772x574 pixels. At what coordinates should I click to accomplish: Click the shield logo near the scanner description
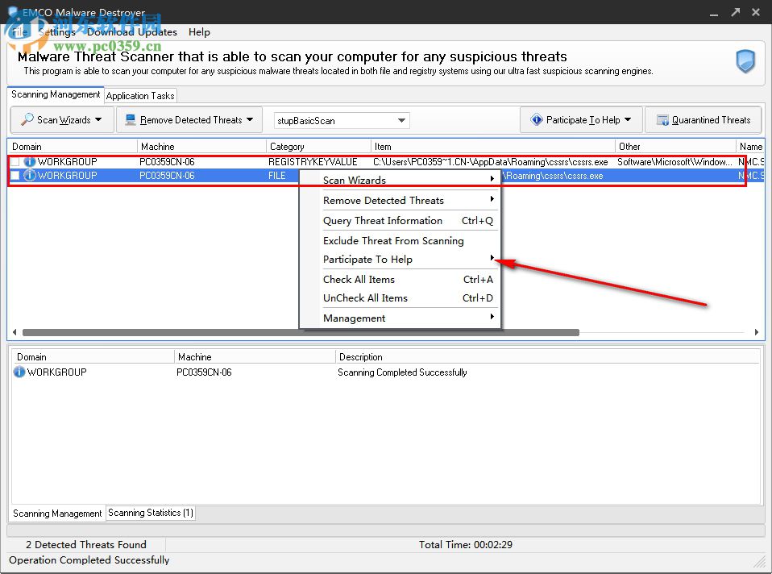coord(745,61)
